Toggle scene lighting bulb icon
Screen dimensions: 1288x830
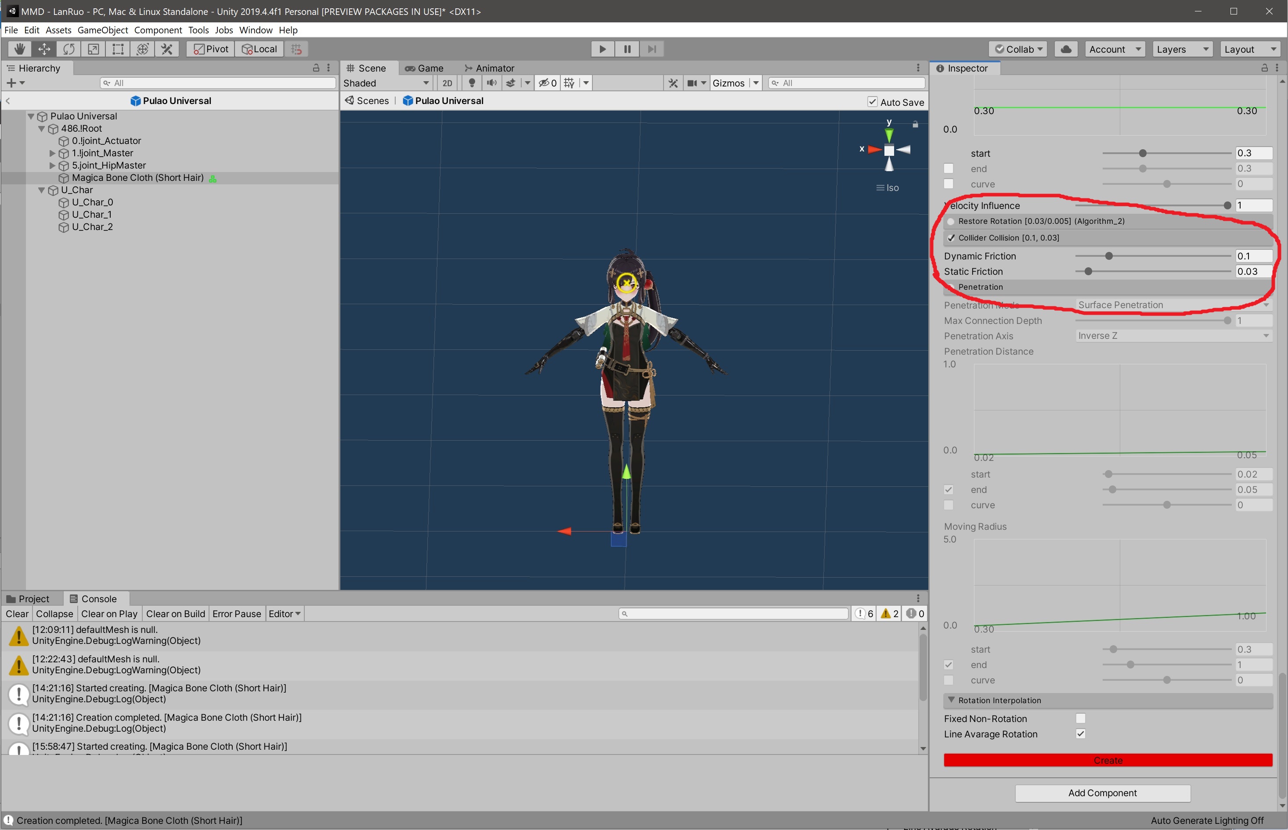pyautogui.click(x=472, y=83)
